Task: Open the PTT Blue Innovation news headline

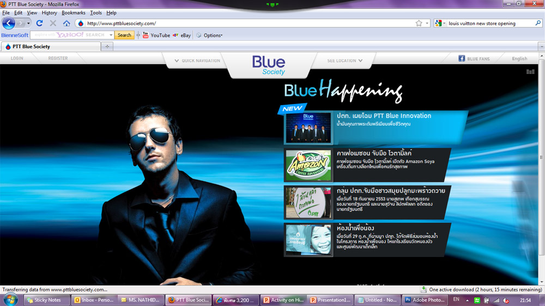Action: click(x=384, y=115)
